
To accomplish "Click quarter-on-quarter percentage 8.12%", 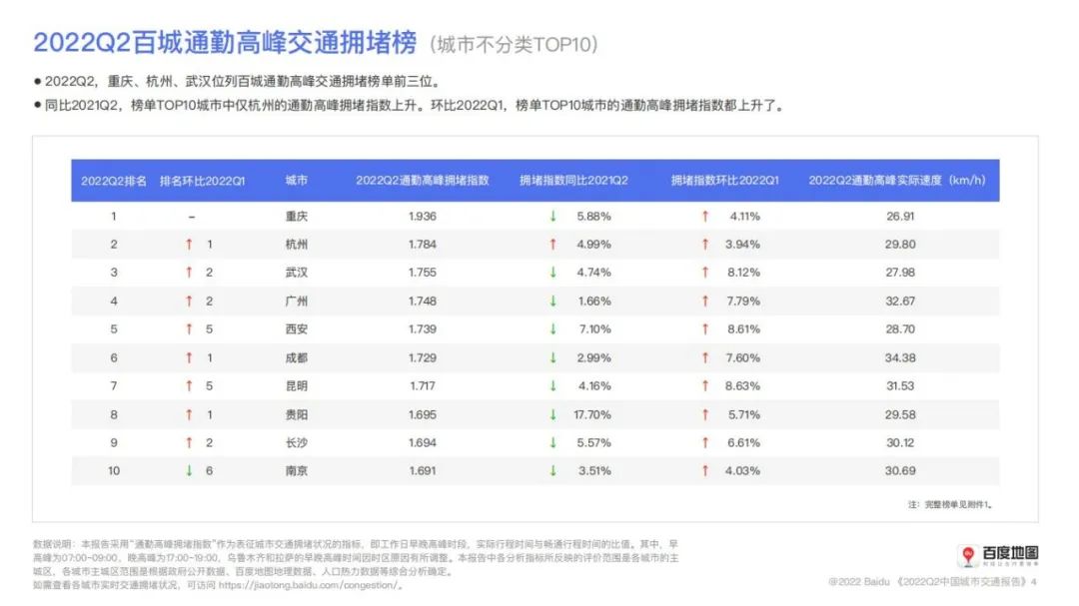I will [x=744, y=273].
